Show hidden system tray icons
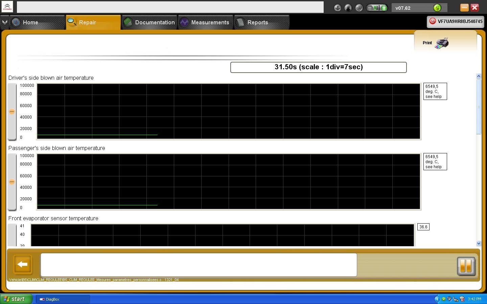 [437, 299]
